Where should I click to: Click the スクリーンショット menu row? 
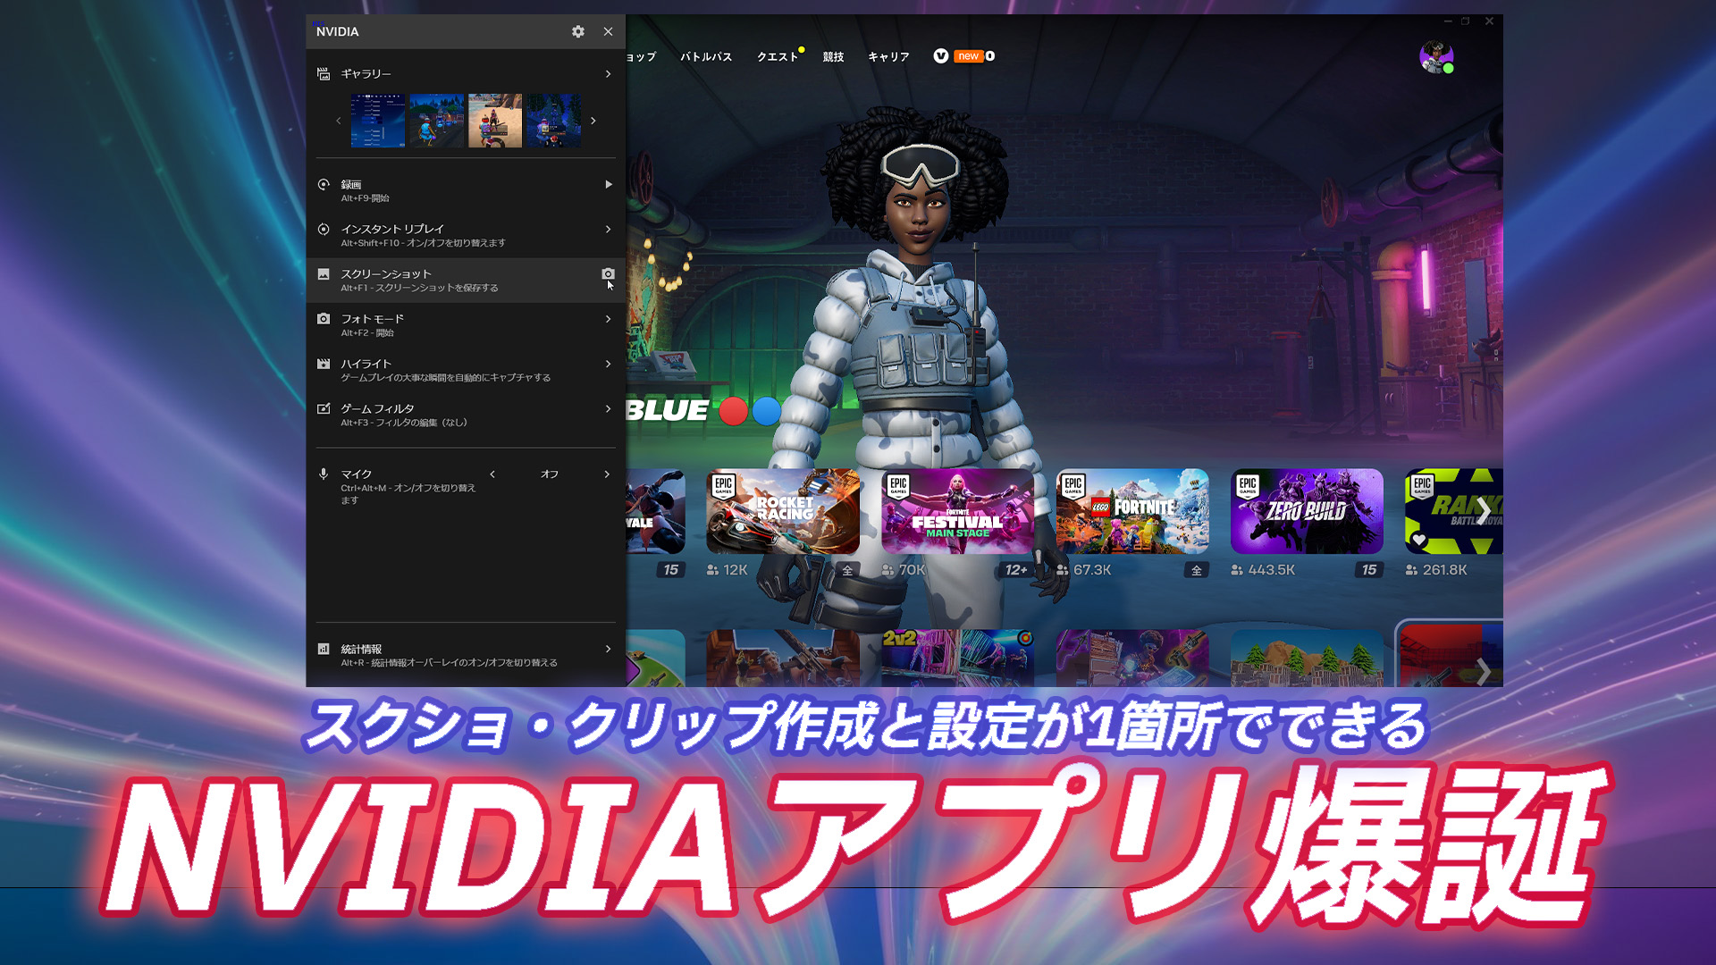tap(466, 281)
